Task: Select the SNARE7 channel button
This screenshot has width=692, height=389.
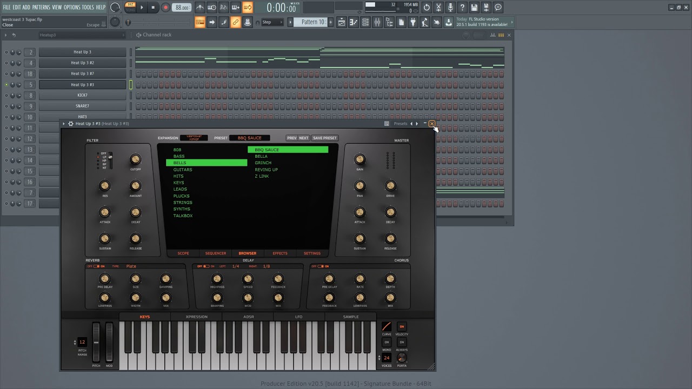Action: [x=83, y=106]
